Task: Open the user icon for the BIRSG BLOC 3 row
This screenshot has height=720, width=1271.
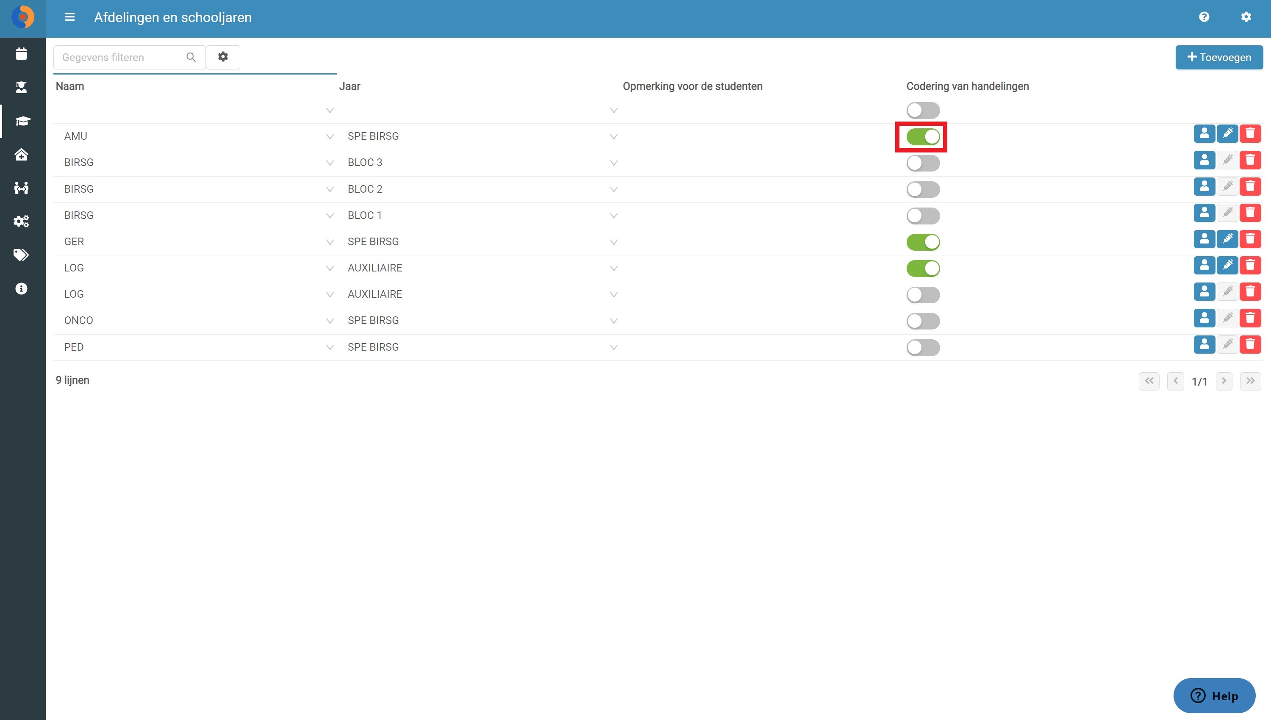Action: [x=1204, y=160]
